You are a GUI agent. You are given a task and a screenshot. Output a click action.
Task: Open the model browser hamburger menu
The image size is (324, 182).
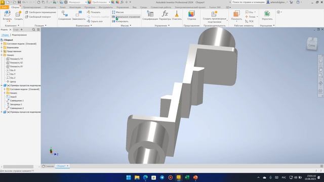[x=38, y=30]
